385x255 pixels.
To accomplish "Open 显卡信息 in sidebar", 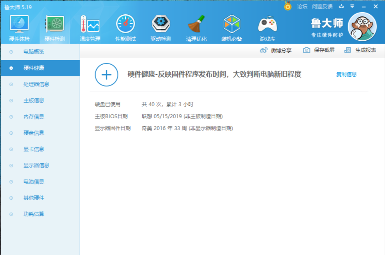I will click(40, 149).
